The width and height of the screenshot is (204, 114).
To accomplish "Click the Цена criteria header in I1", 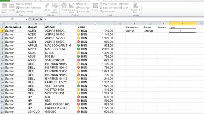I will tap(183, 27).
